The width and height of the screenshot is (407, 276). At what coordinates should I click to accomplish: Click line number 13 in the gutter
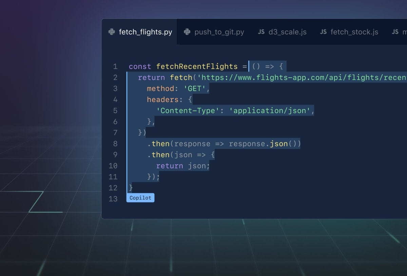tap(113, 199)
